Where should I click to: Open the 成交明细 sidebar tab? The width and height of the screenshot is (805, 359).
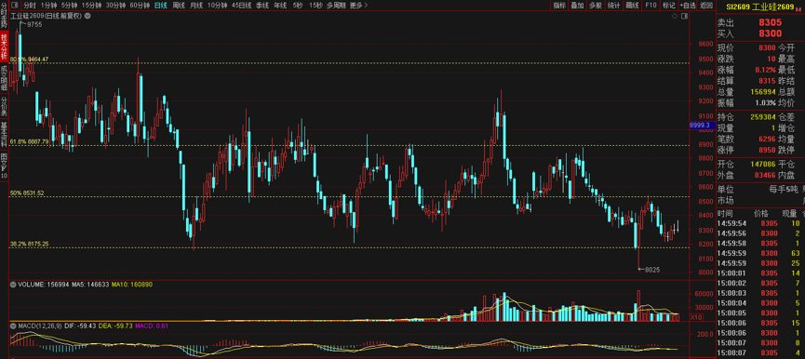tap(4, 77)
